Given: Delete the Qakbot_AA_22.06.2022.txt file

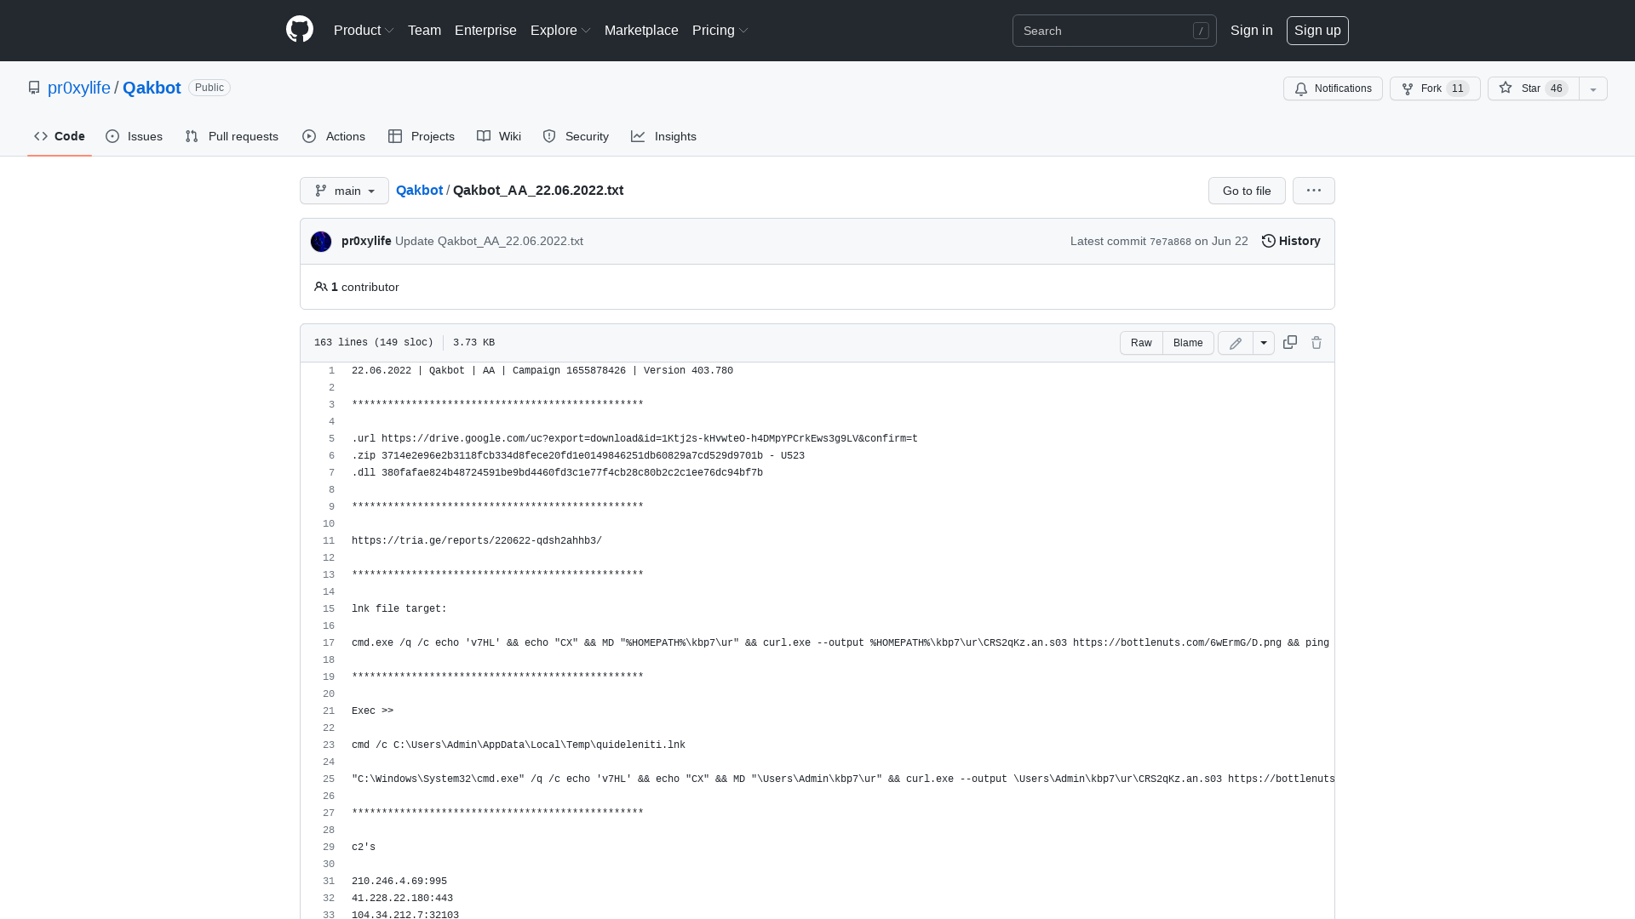Looking at the screenshot, I should (x=1317, y=342).
